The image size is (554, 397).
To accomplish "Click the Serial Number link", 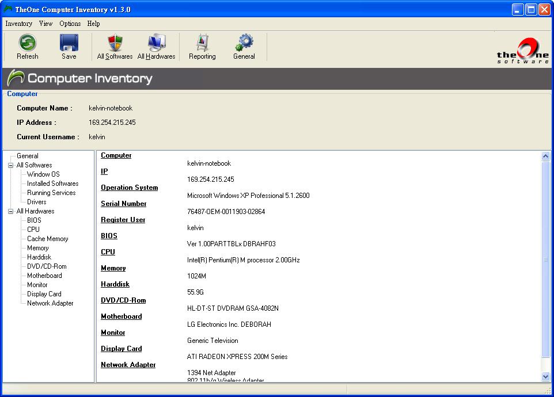I will [x=123, y=203].
